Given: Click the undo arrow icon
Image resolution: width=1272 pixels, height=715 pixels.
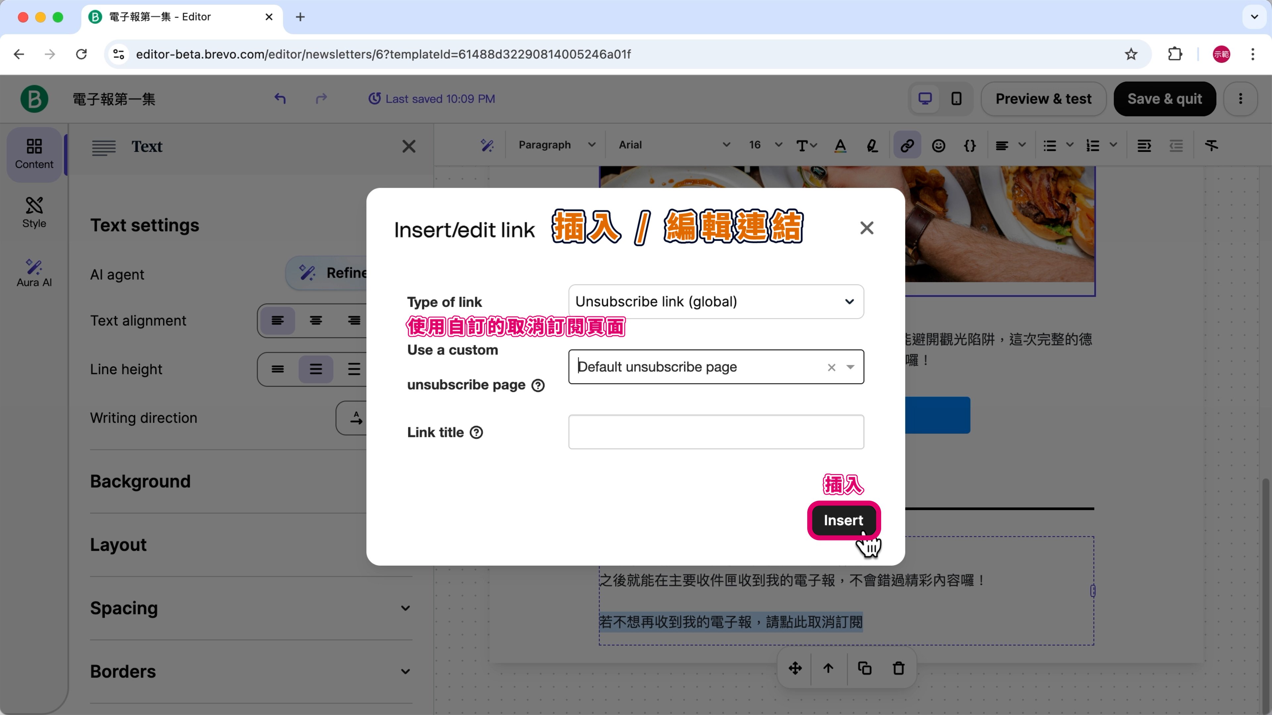Looking at the screenshot, I should (280, 99).
